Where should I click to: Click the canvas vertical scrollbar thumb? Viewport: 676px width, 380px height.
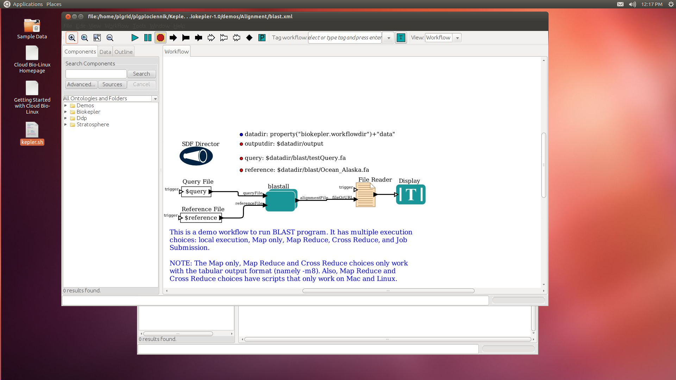(544, 165)
